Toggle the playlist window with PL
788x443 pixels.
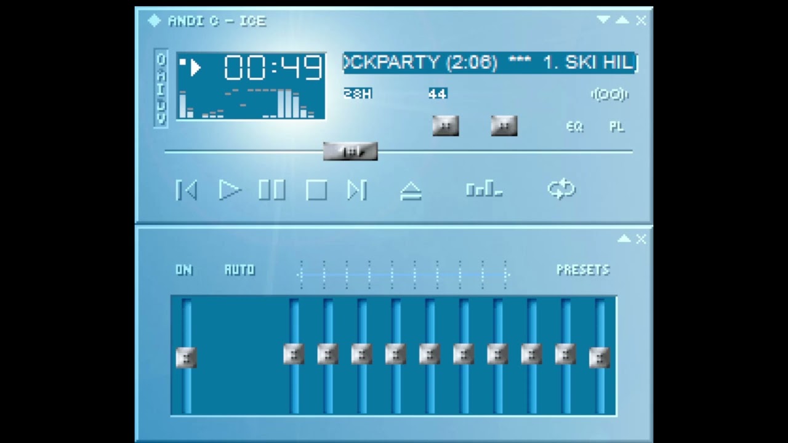(x=617, y=127)
